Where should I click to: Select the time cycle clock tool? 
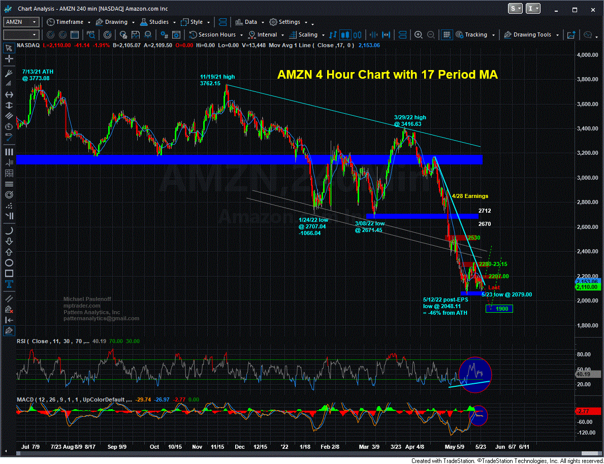9,126
